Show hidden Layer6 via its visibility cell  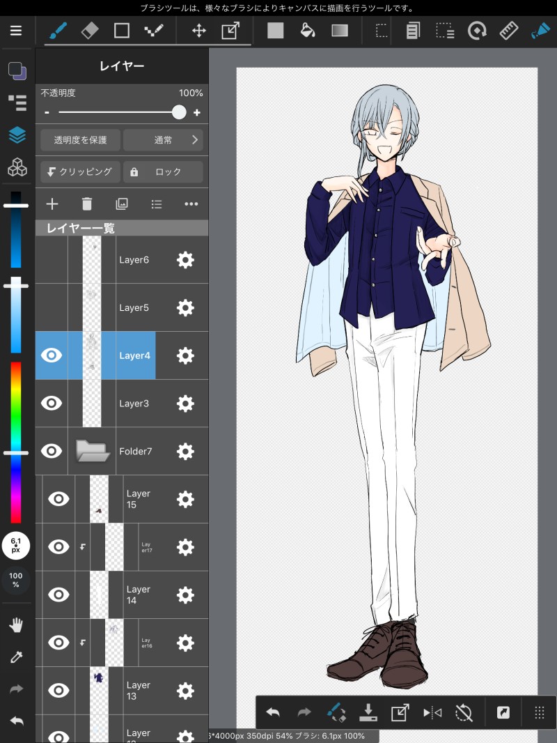[51, 260]
